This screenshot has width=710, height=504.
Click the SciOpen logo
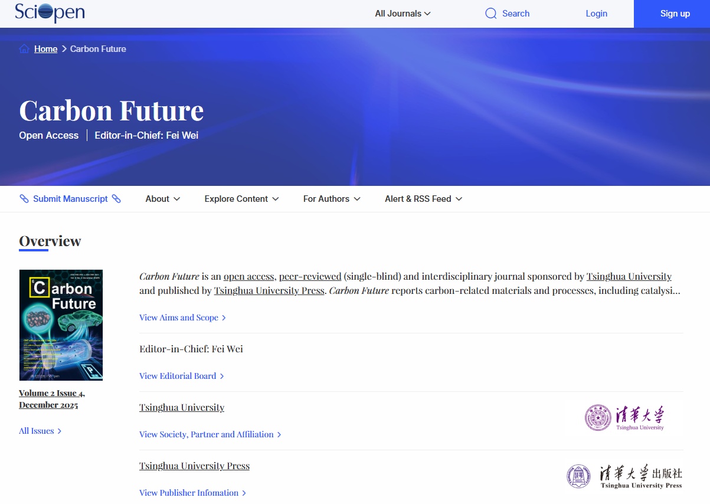pos(50,12)
